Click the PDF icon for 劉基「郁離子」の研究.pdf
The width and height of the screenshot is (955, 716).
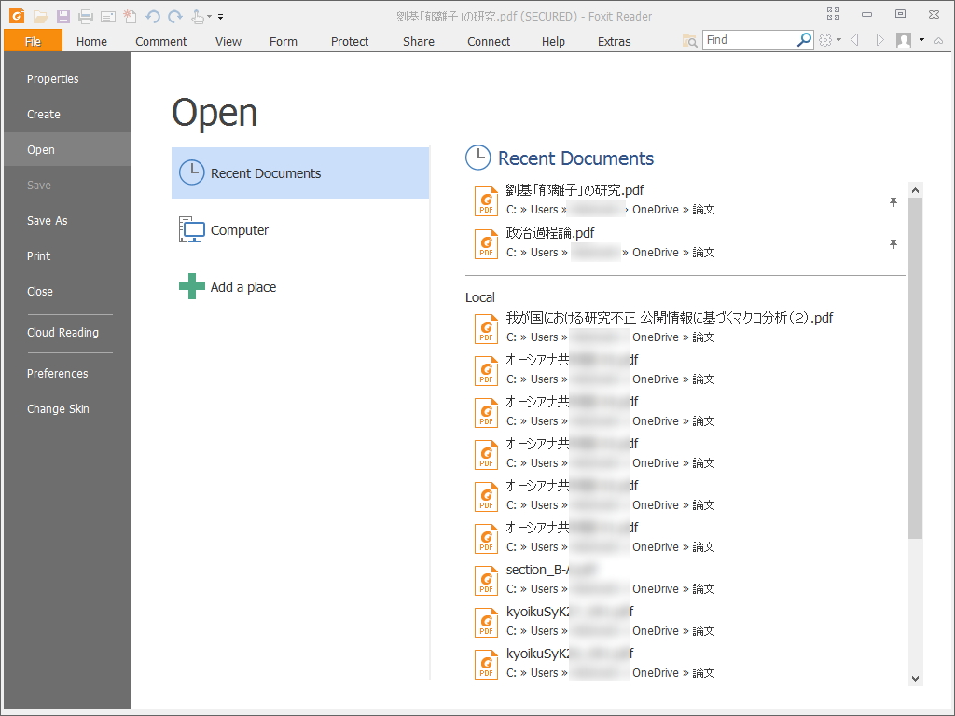[x=486, y=201]
